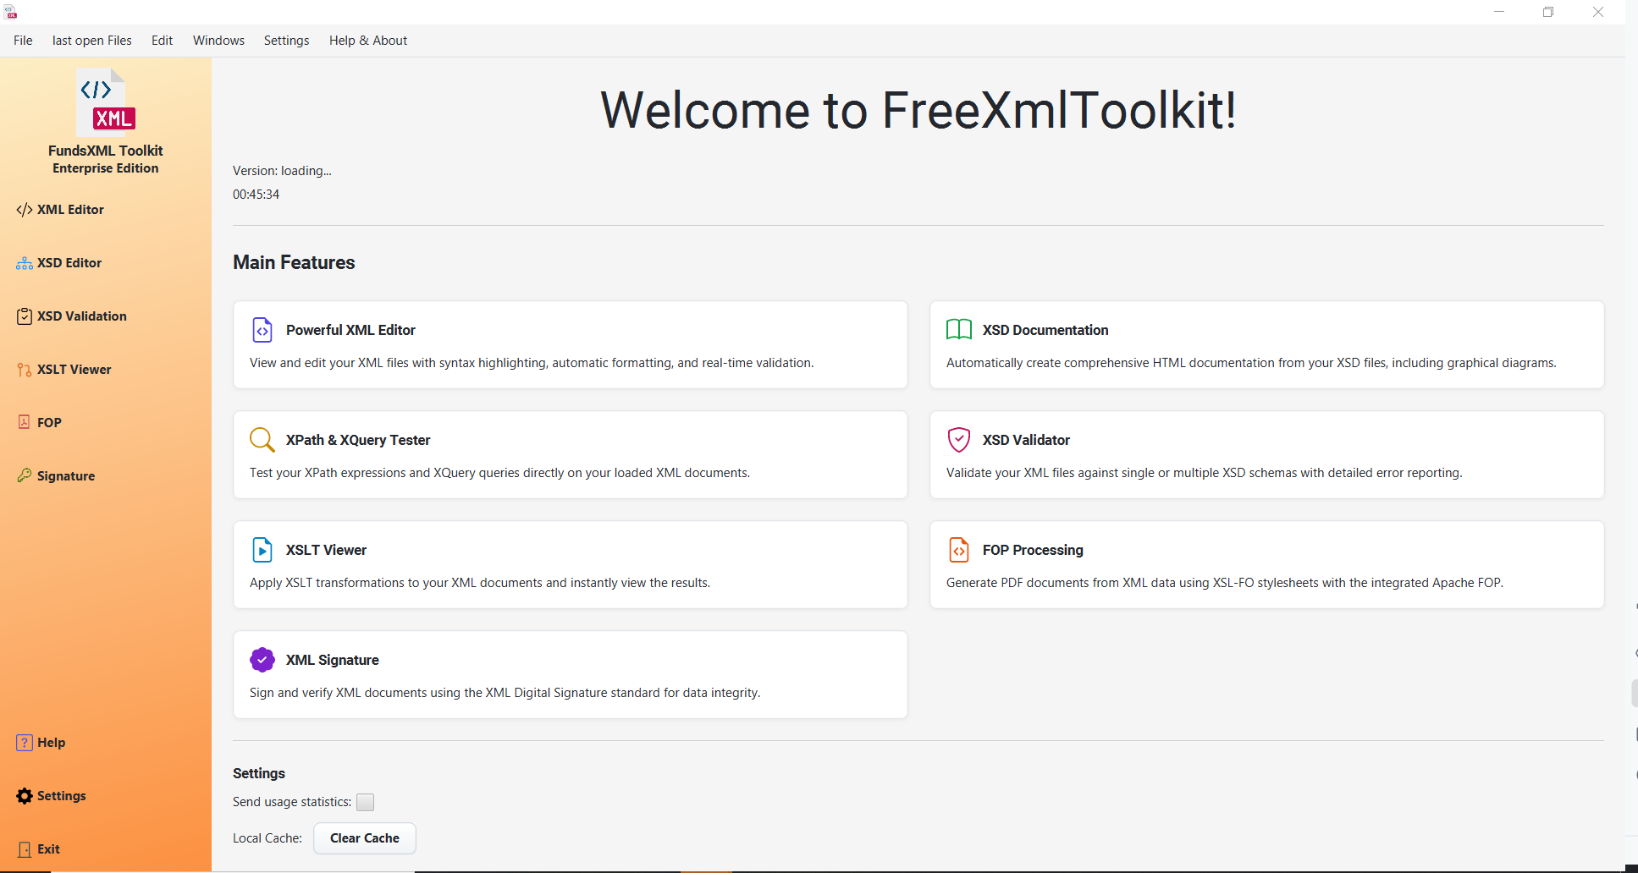Click the Powerful XML Editor card title
This screenshot has height=873, width=1638.
click(350, 330)
